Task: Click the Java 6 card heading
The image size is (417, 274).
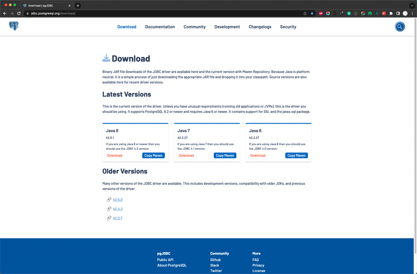Action: pos(255,130)
